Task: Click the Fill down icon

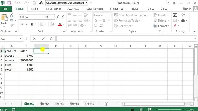Action: pos(175,20)
